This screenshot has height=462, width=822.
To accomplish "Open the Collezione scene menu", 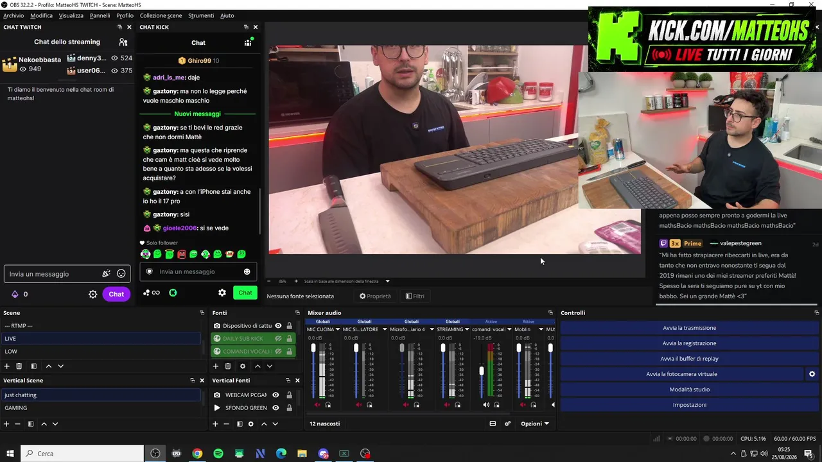I will 161,15.
